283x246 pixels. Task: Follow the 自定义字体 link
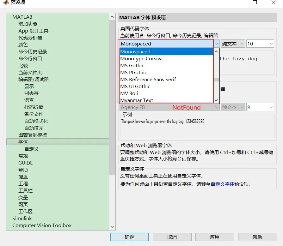[x=222, y=184]
